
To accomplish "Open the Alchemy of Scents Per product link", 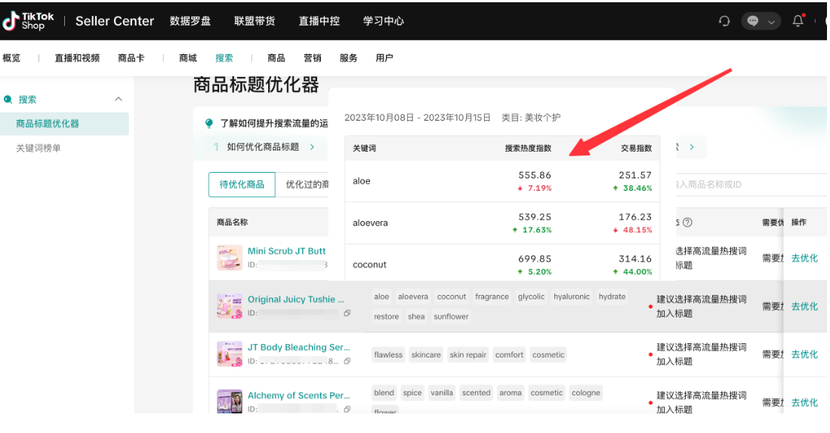I will pos(298,395).
